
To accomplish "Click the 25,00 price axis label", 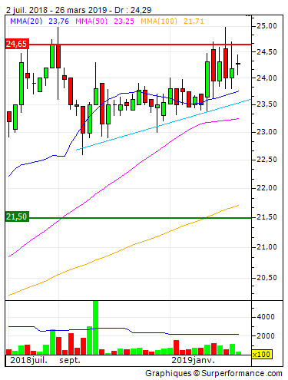I will [x=266, y=26].
